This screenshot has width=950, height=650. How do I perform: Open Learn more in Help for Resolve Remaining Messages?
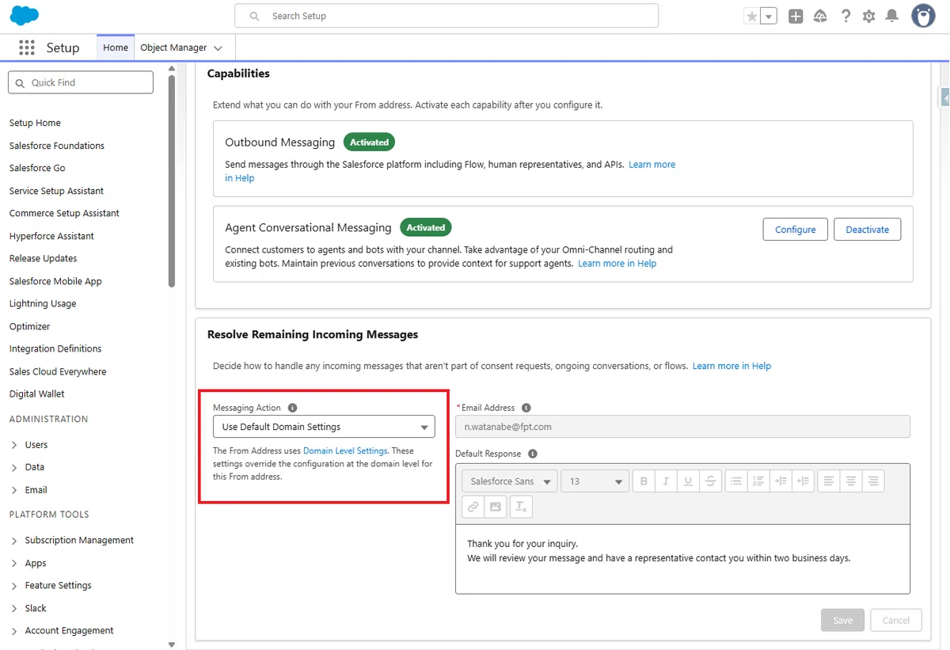731,366
